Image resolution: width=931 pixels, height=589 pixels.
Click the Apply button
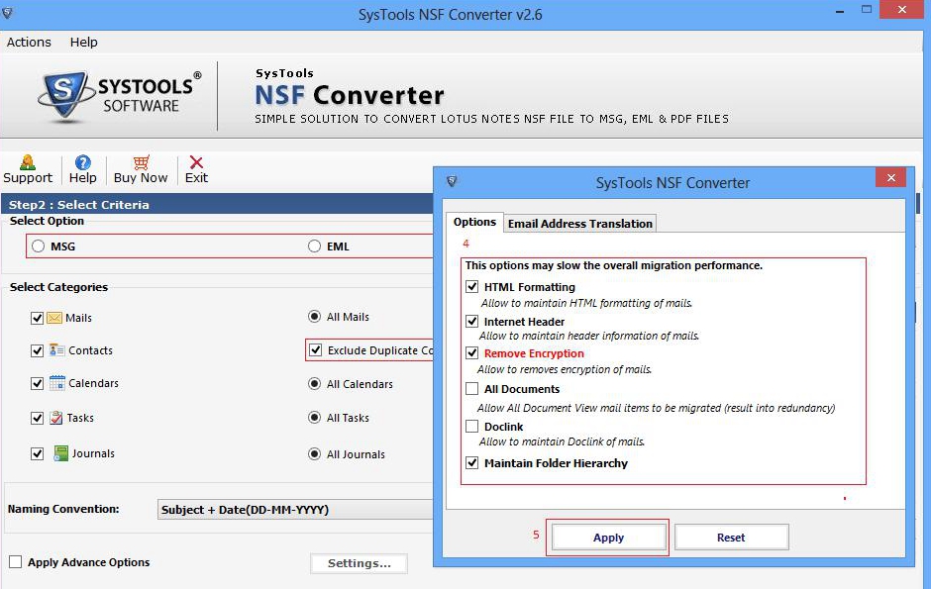pos(608,538)
